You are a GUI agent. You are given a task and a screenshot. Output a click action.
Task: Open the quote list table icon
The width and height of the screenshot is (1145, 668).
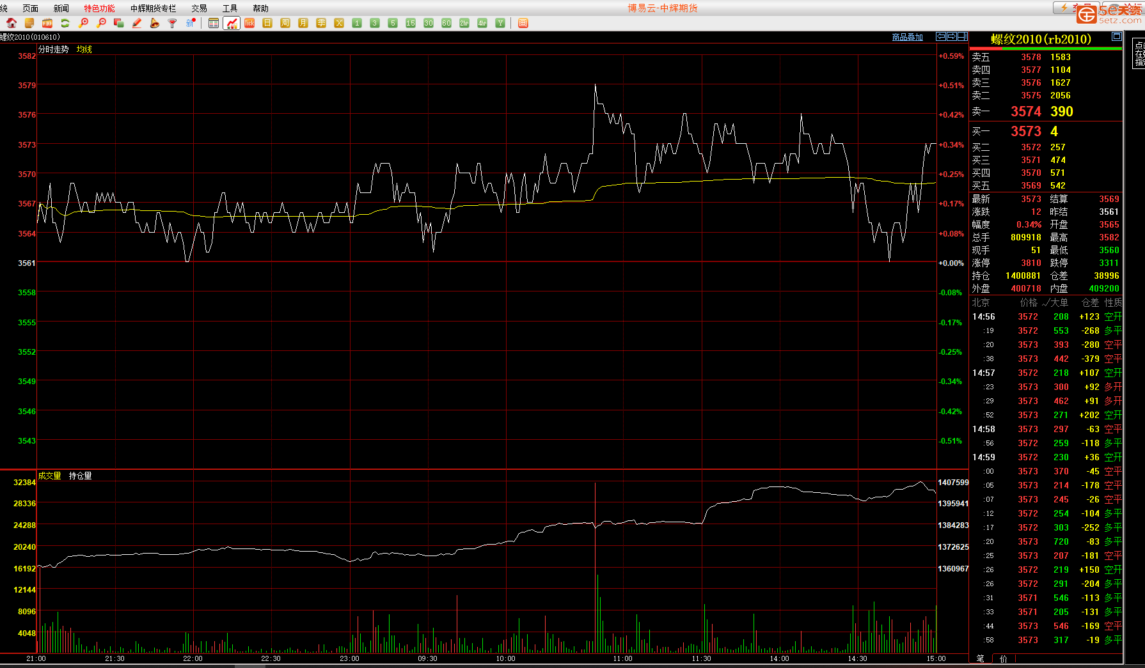[x=214, y=23]
